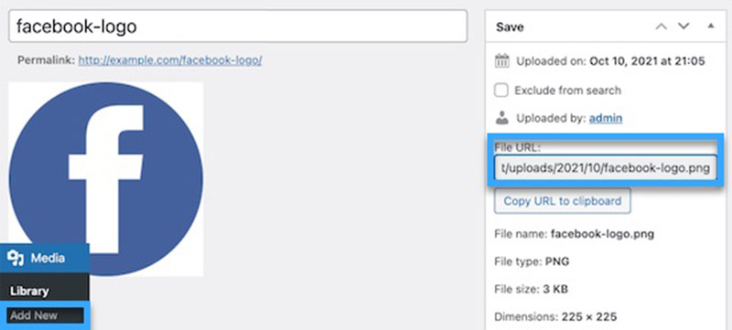Click the Dimensions 225 × 225 text
The image size is (732, 330).
click(x=555, y=317)
